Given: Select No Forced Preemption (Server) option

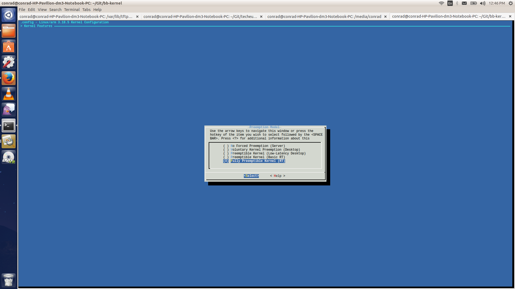Looking at the screenshot, I should click(257, 146).
